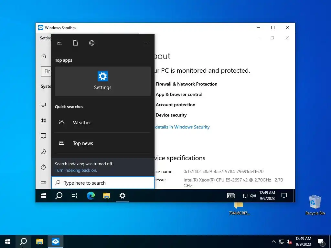Click Firewall & Network Protection text
Screen dimensions: 331x248
coord(187,84)
